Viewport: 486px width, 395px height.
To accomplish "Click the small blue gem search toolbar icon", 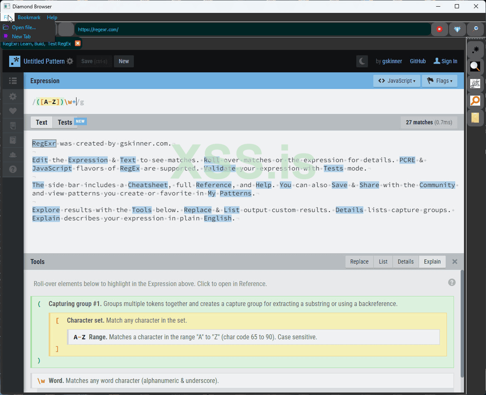I will point(476,29).
